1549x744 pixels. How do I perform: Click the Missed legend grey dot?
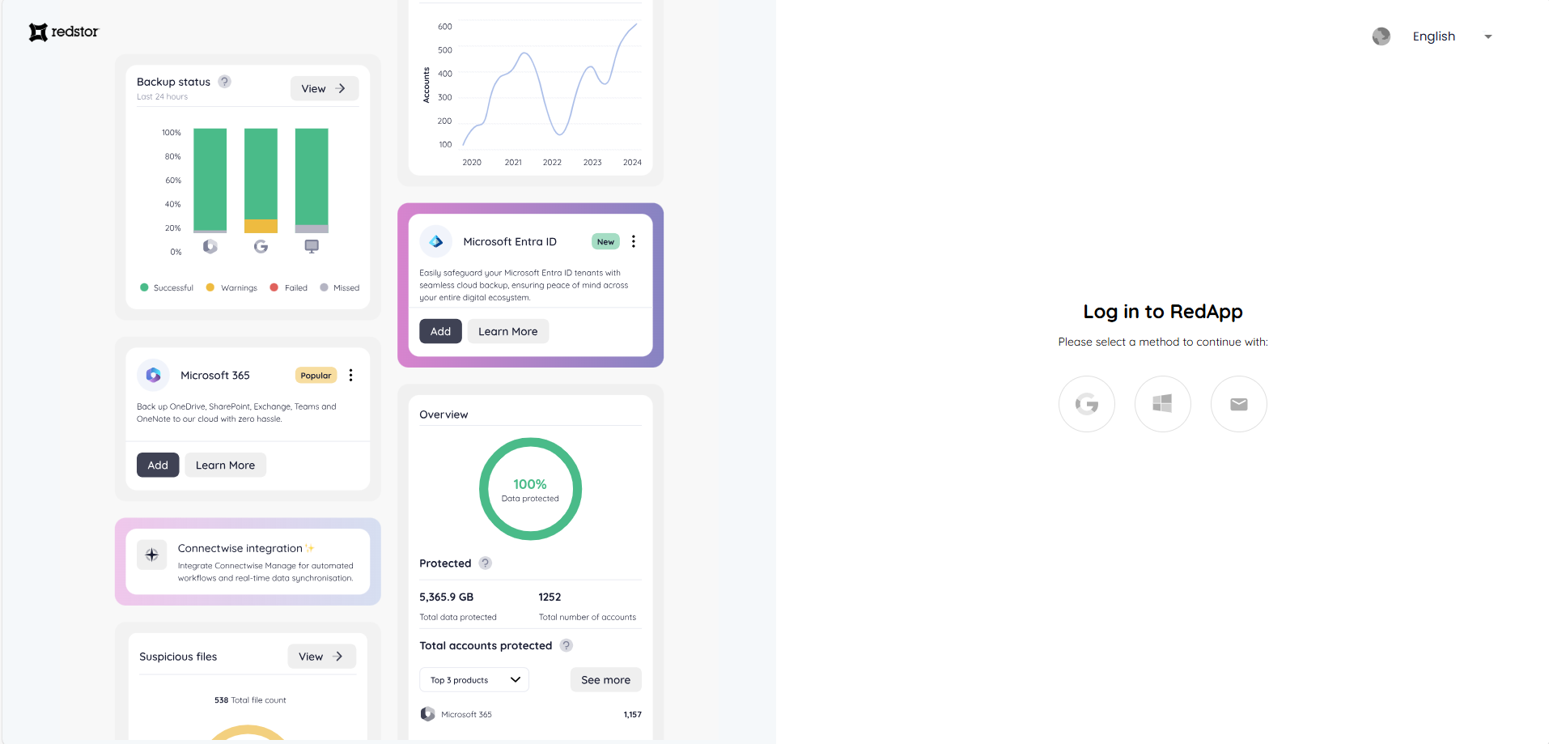pyautogui.click(x=324, y=287)
